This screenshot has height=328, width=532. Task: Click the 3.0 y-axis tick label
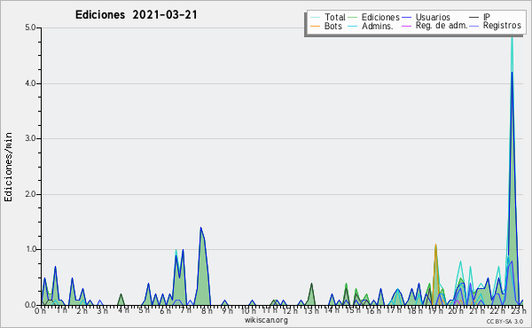point(30,138)
